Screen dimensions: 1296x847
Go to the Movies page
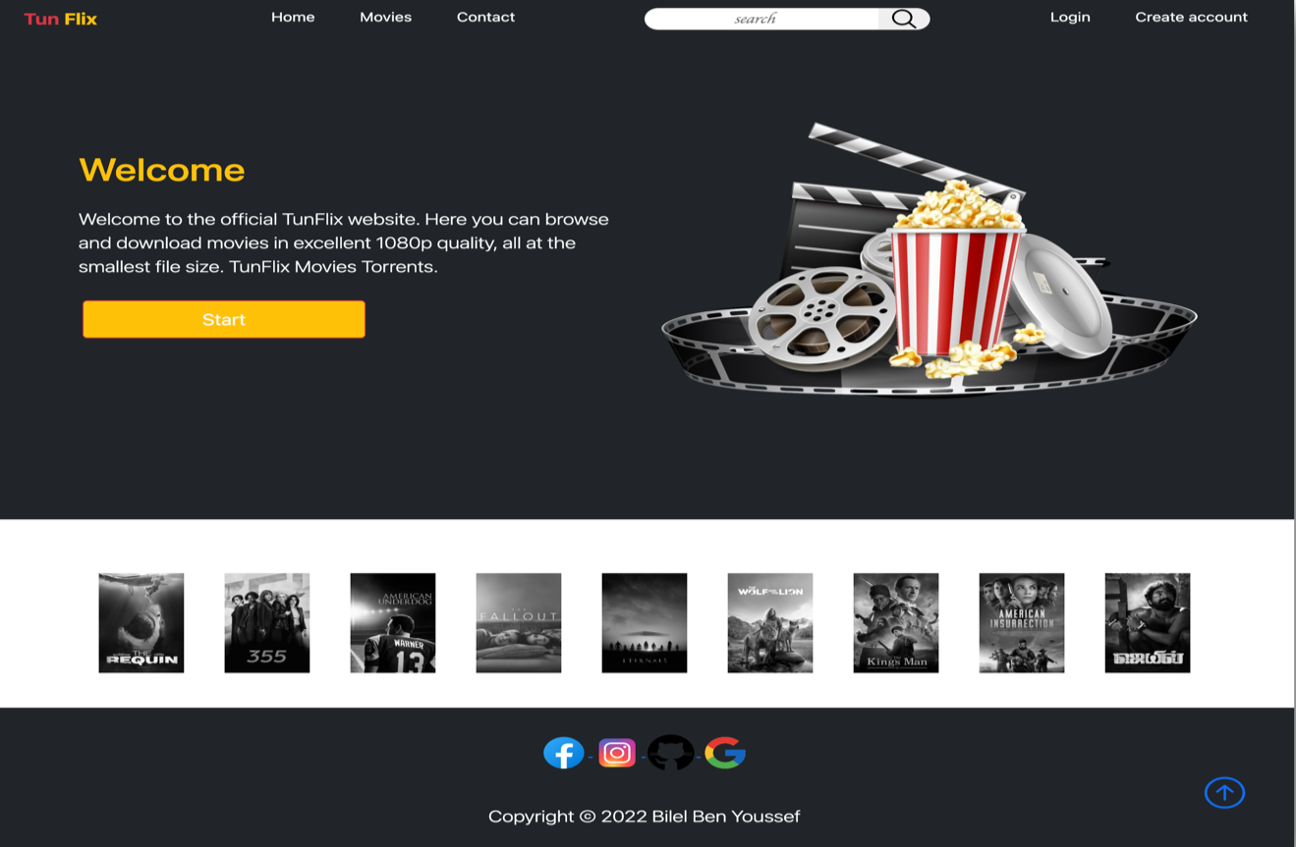pos(385,17)
